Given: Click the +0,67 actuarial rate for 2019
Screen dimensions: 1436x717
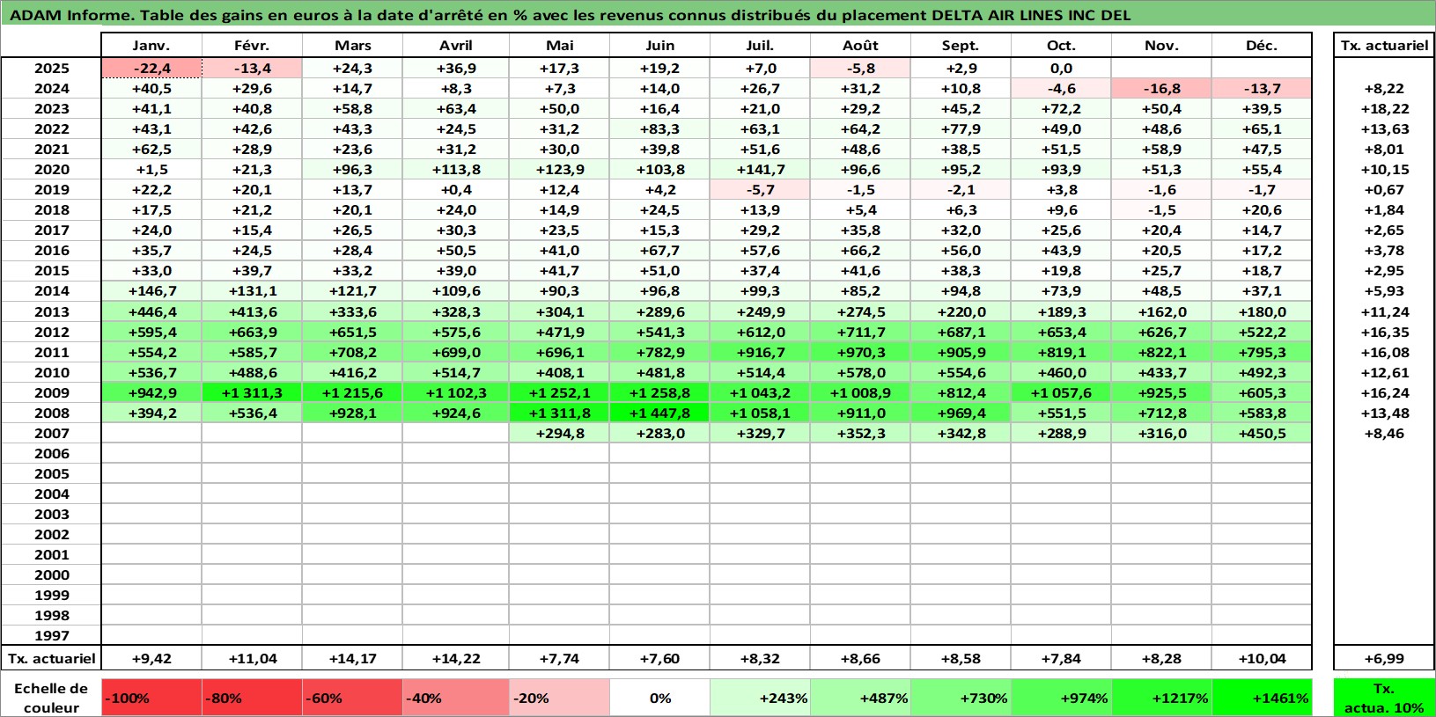Looking at the screenshot, I should tap(1384, 190).
